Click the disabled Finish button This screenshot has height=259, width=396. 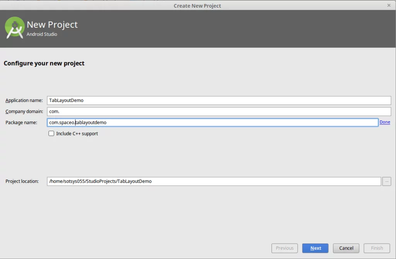pyautogui.click(x=377, y=248)
